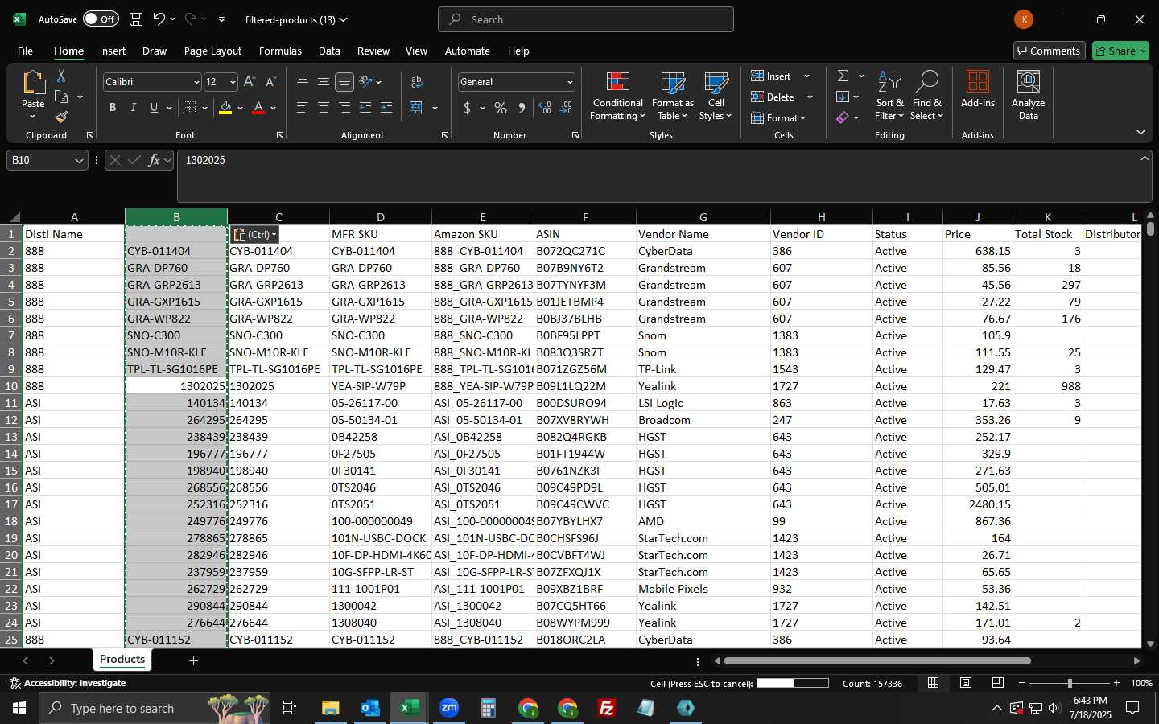Open the Paste Options (Ctrl) dropdown

point(254,234)
